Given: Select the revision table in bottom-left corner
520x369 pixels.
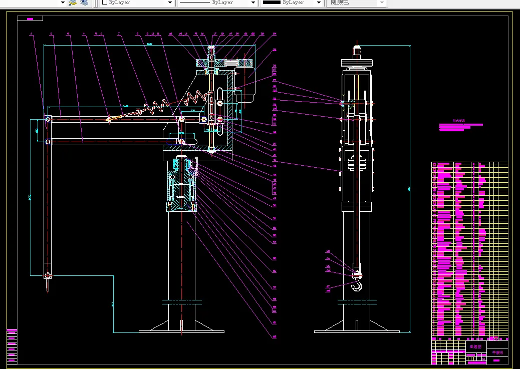Looking at the screenshot, I should (x=12, y=346).
